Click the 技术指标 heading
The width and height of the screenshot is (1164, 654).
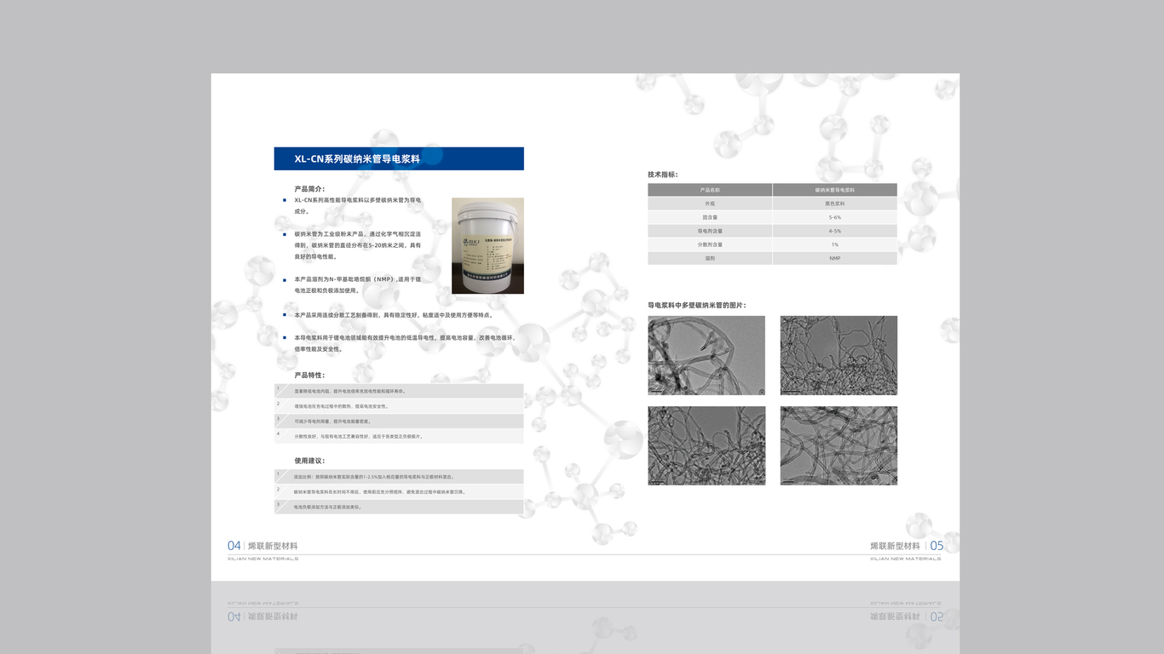coord(663,175)
